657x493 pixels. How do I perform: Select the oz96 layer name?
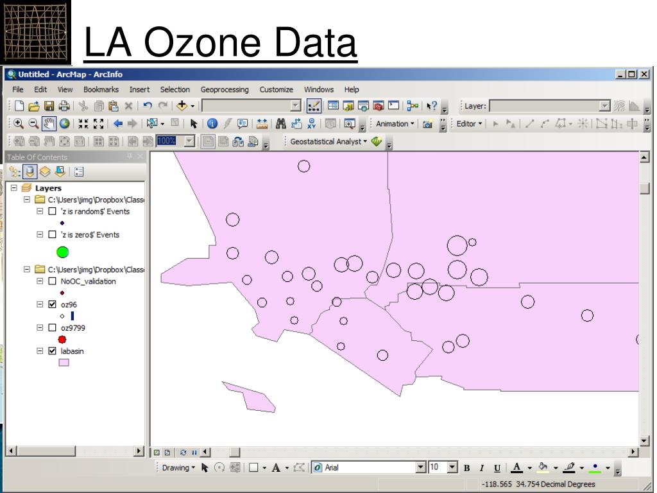coord(69,305)
